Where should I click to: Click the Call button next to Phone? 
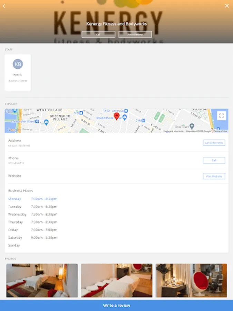click(214, 160)
